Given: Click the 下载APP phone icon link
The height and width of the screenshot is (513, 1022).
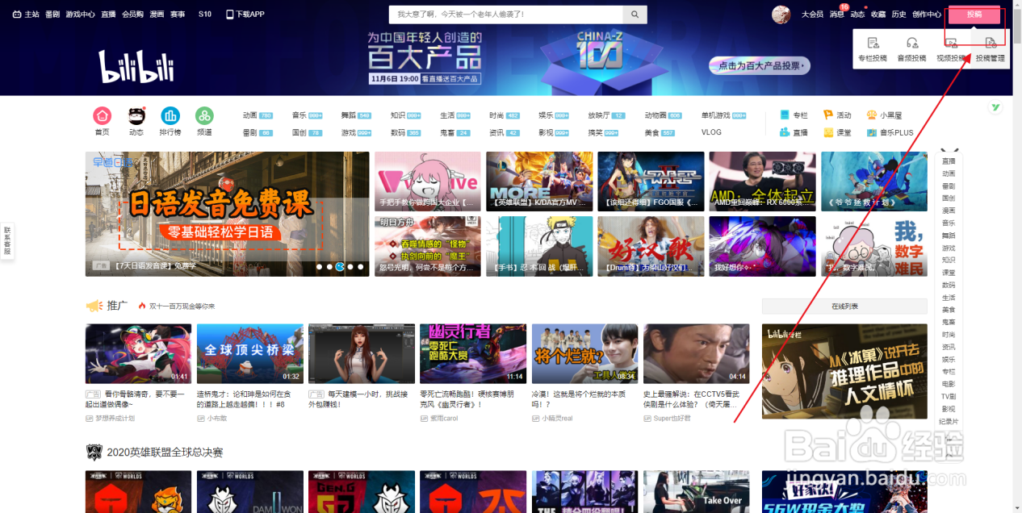Looking at the screenshot, I should point(245,15).
